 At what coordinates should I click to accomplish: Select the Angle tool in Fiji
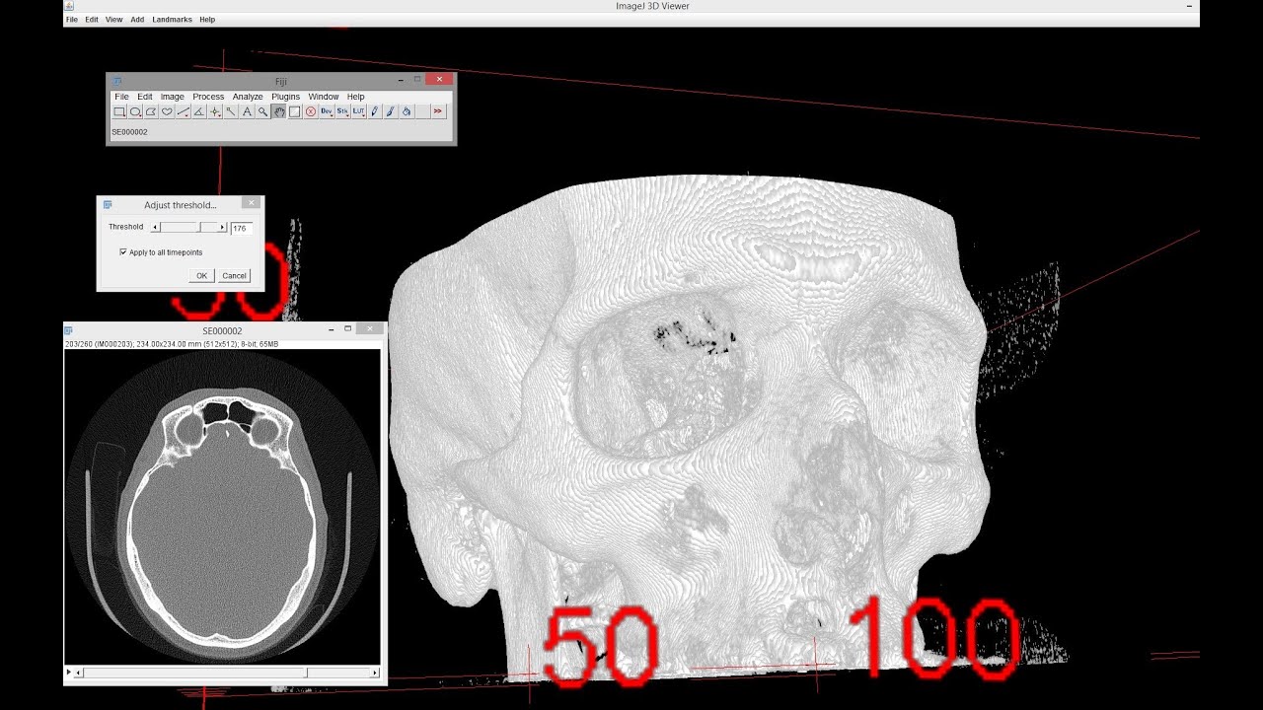click(199, 111)
